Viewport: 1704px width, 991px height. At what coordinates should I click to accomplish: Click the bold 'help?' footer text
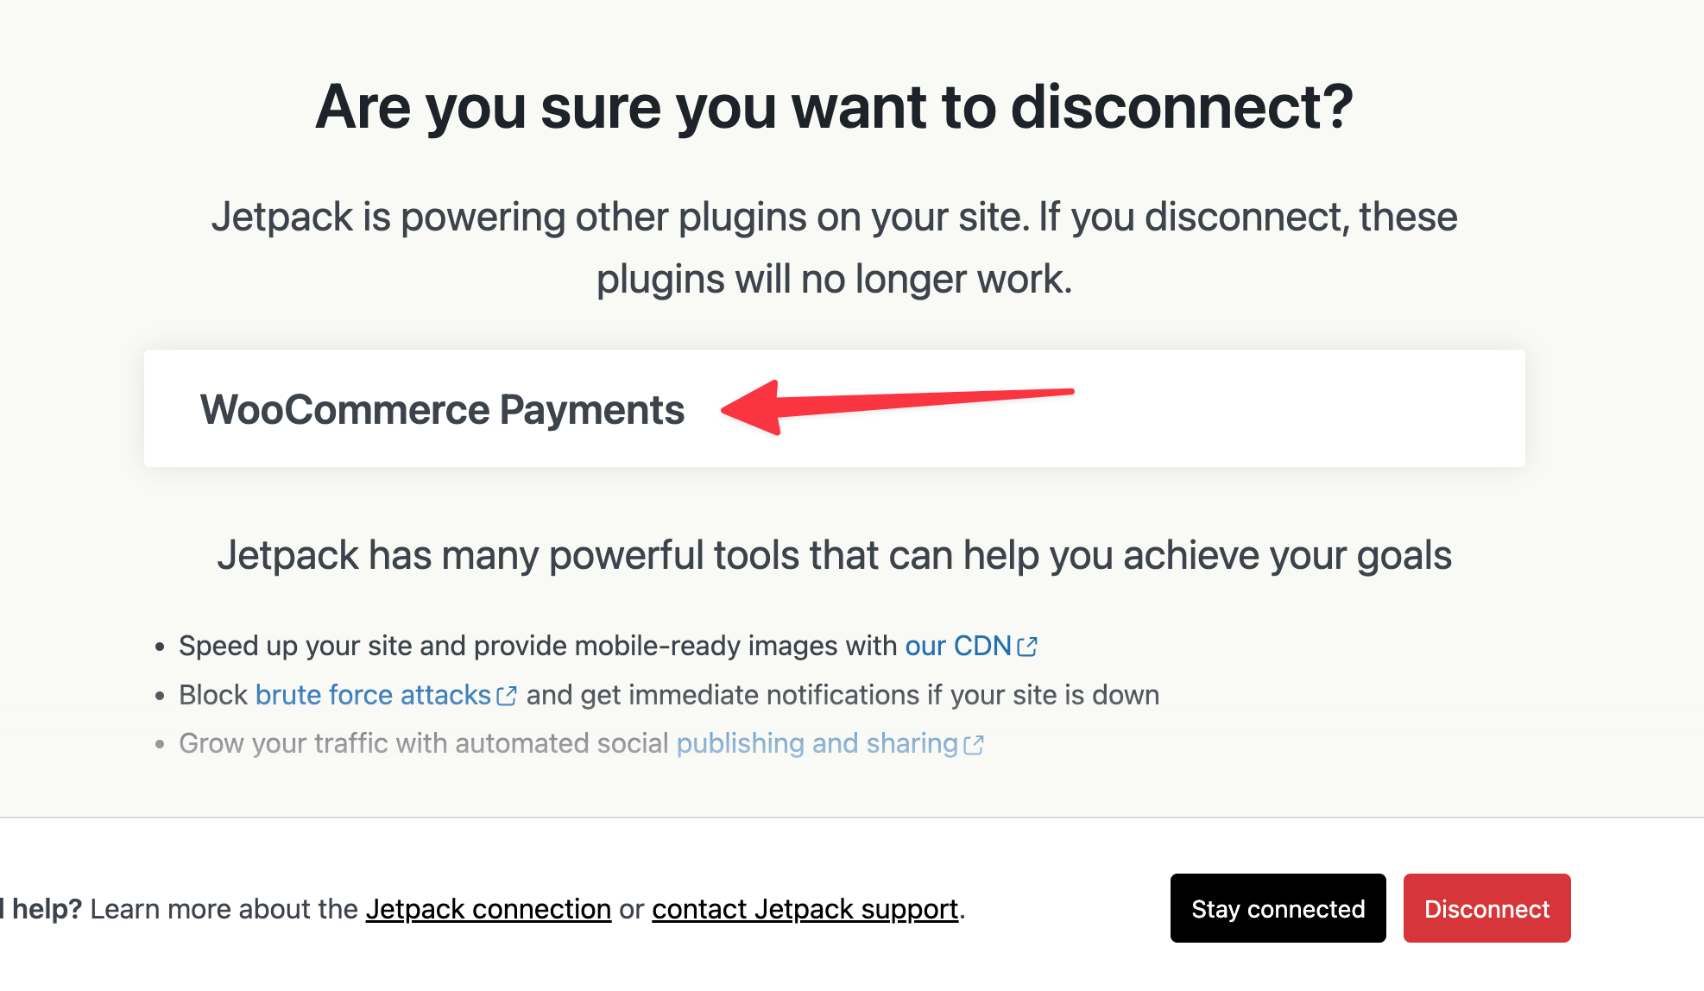click(47, 909)
